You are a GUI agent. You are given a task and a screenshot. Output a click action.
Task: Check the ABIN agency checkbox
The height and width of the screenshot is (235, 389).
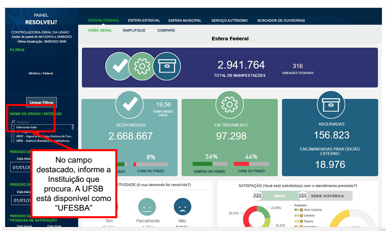[x=13, y=141]
